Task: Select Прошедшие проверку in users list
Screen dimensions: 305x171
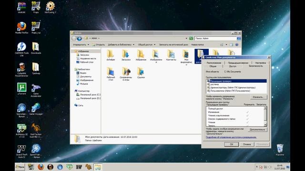Action: click(x=236, y=81)
